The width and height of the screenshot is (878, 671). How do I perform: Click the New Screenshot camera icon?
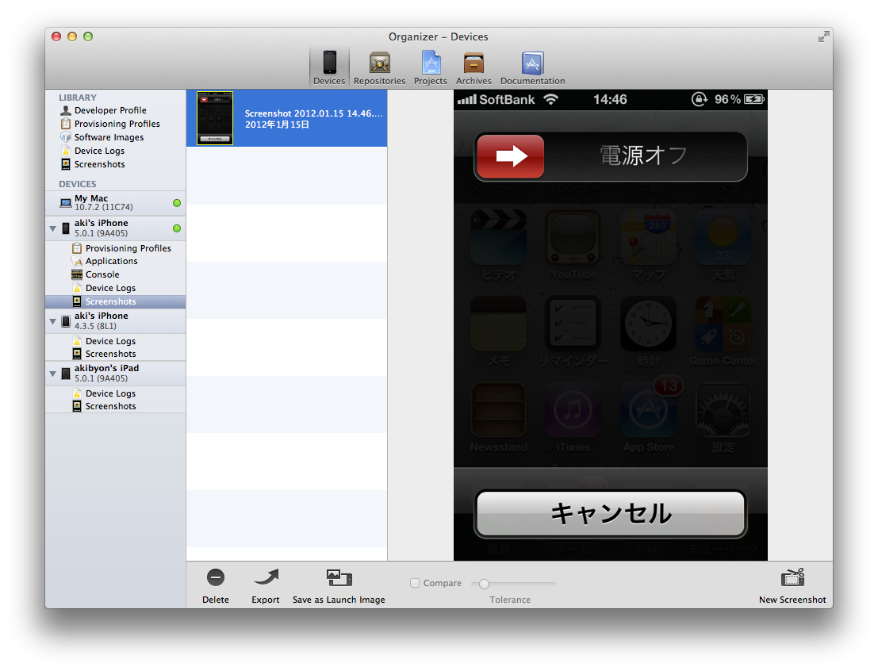point(792,577)
